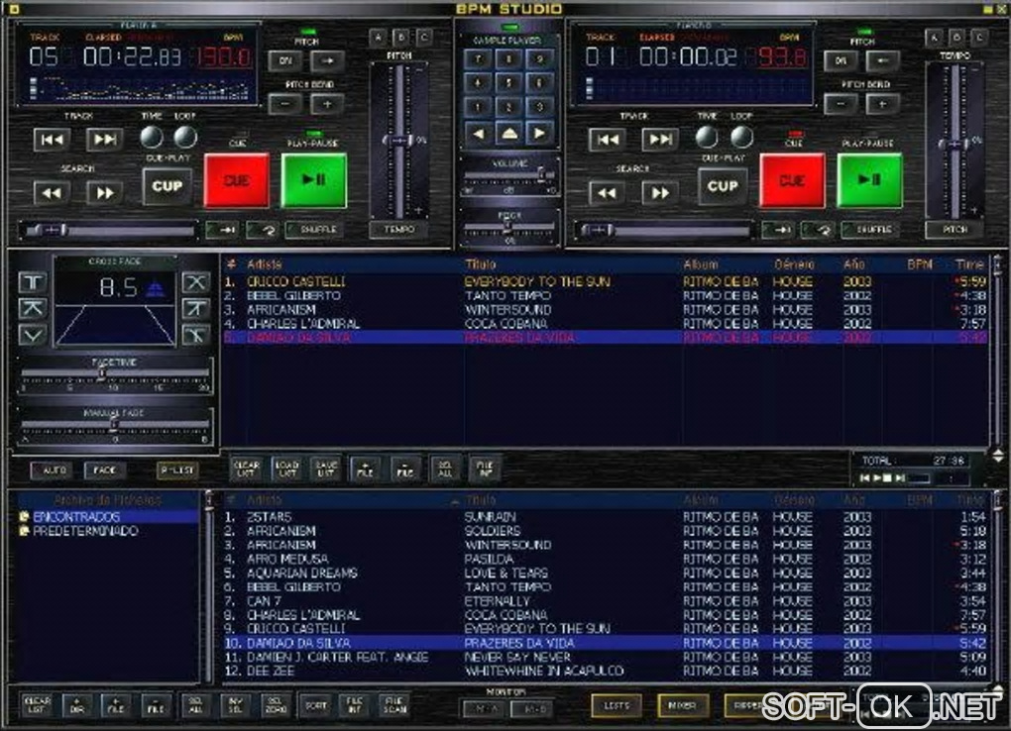Click the CUP cue-play button on Player A
Viewport: 1011px width, 731px height.
167,186
